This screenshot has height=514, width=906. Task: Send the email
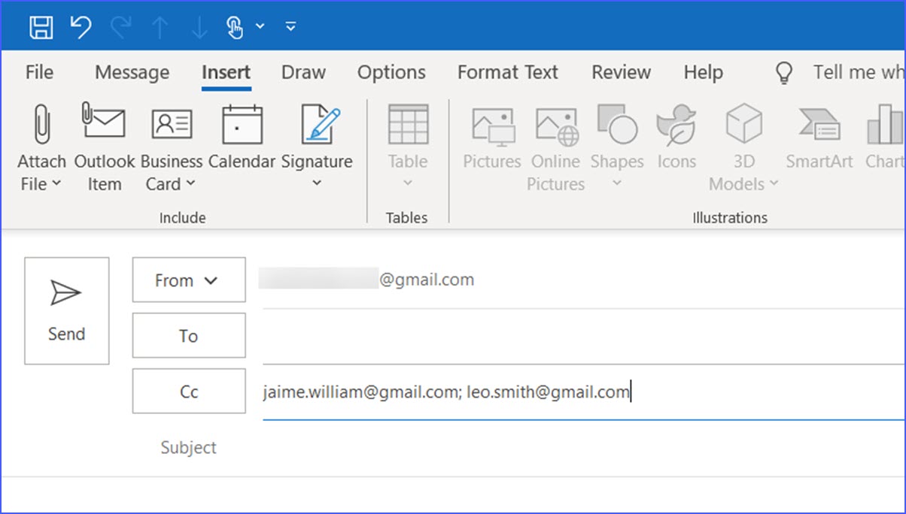click(66, 310)
